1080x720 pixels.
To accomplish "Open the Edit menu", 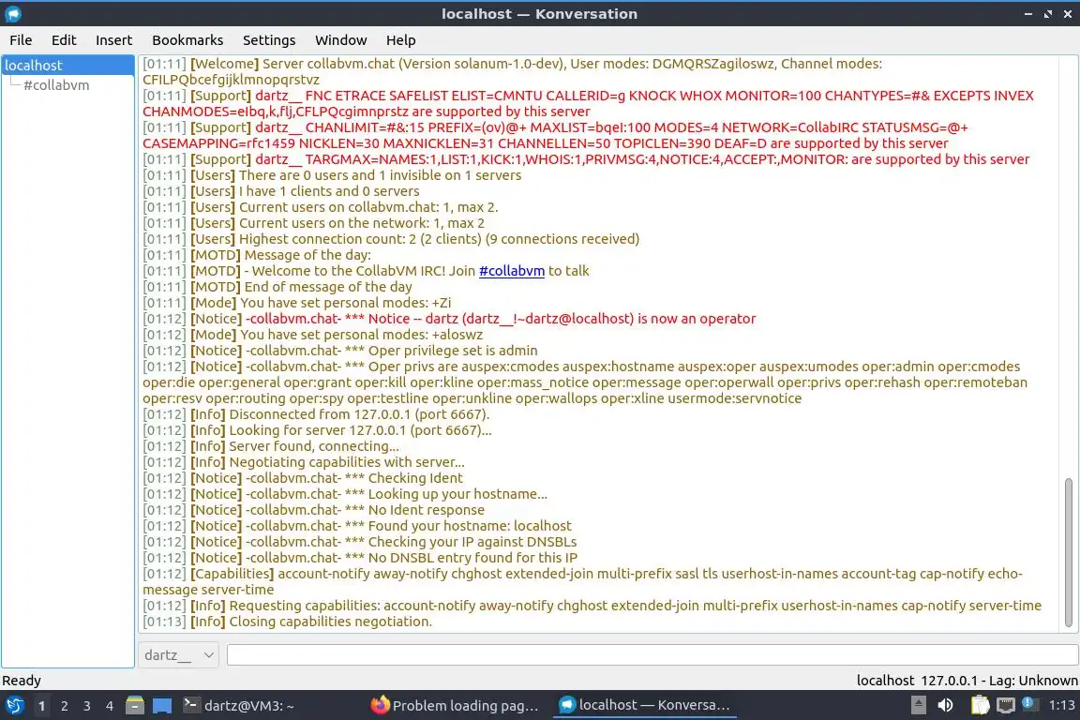I will pyautogui.click(x=64, y=40).
